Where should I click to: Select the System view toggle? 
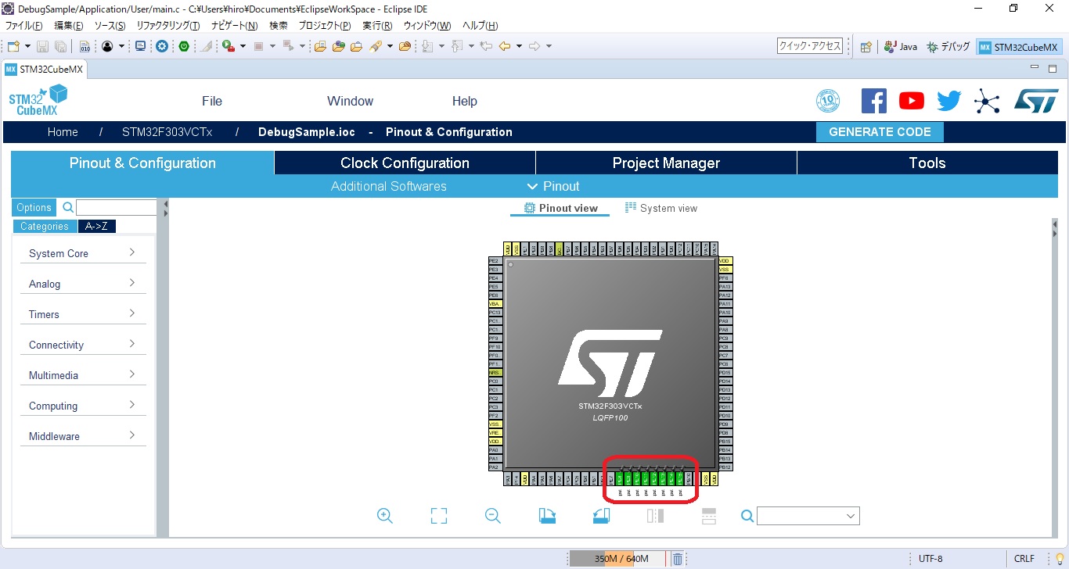click(661, 209)
